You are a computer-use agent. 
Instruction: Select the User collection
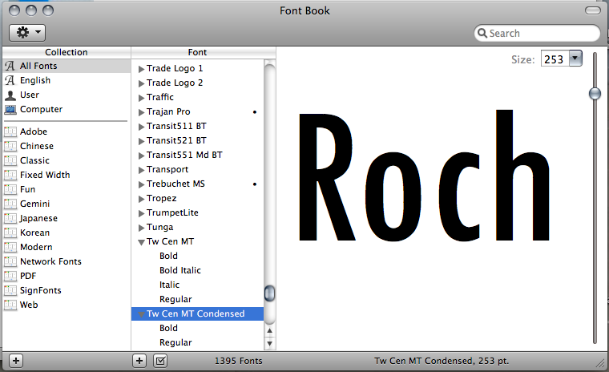click(x=67, y=95)
